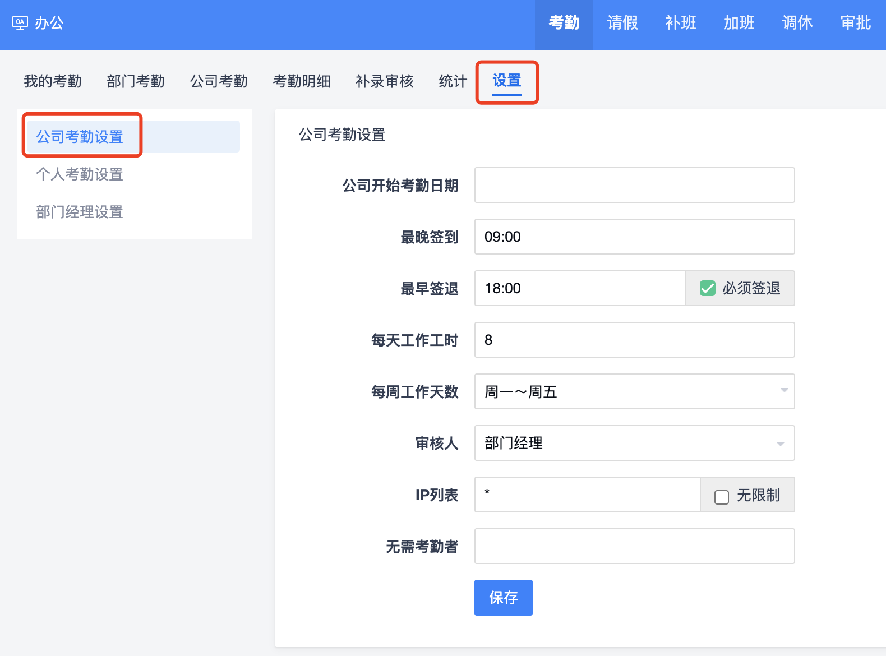This screenshot has width=886, height=656.
Task: Open 个人考勤设置 in the sidebar
Action: pyautogui.click(x=80, y=174)
